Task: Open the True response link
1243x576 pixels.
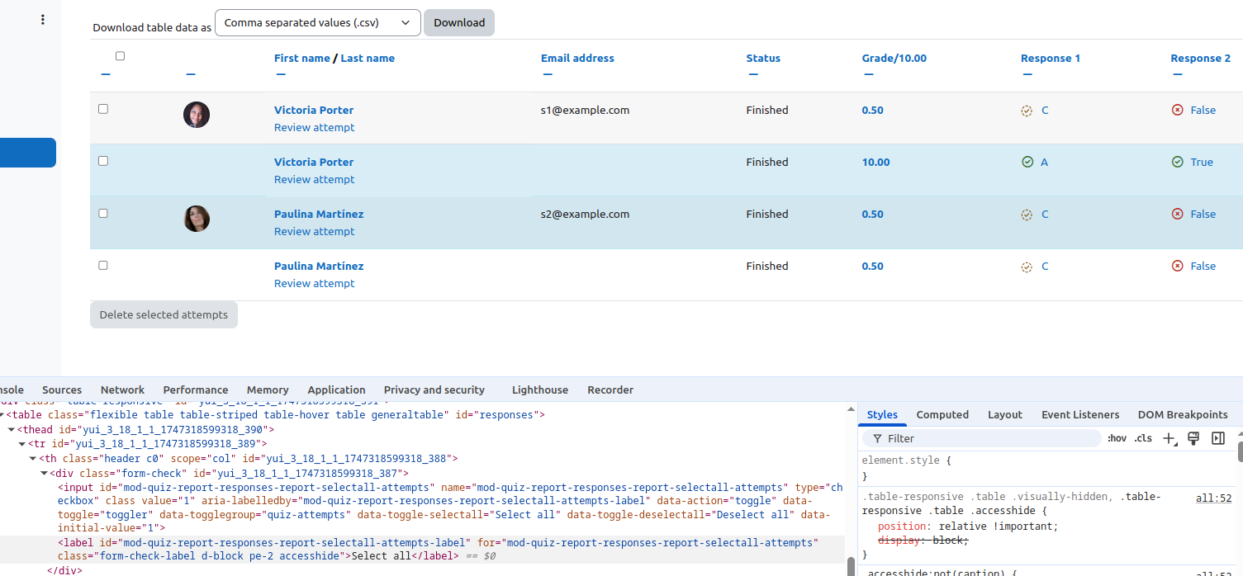Action: point(1202,163)
